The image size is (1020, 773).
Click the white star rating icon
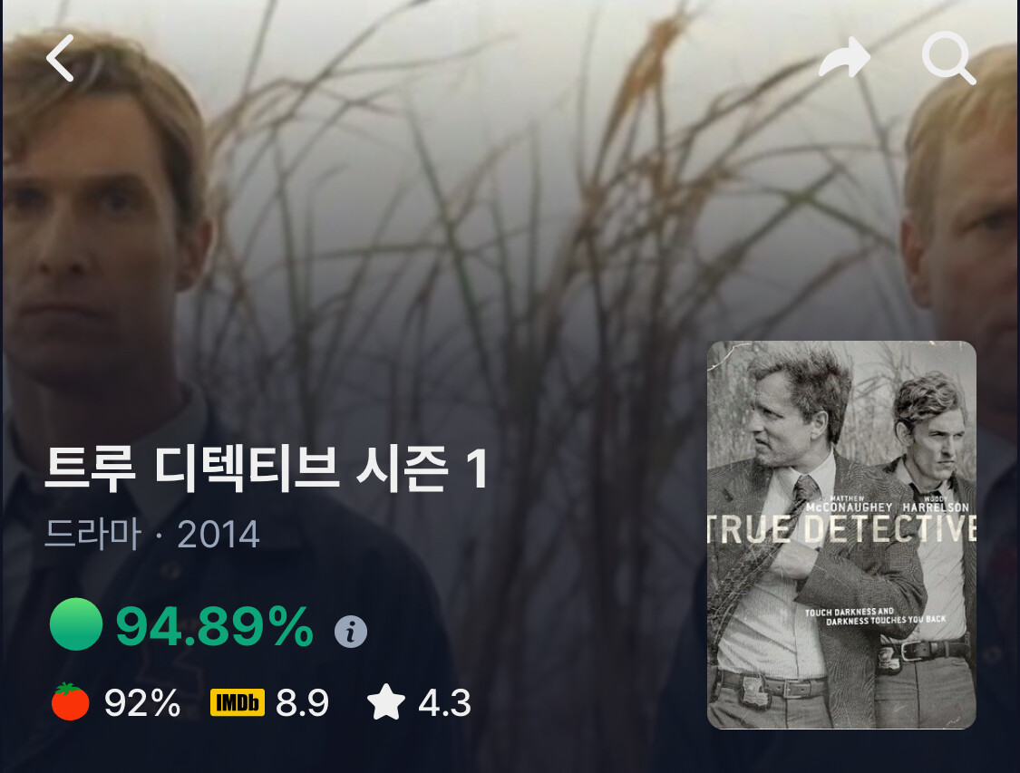pyautogui.click(x=386, y=701)
